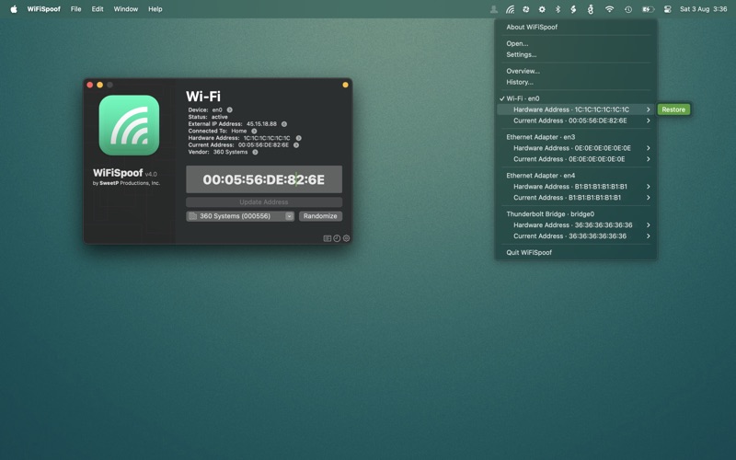The width and height of the screenshot is (736, 460).
Task: Open the settings gear icon at window bottom
Action: (x=347, y=238)
